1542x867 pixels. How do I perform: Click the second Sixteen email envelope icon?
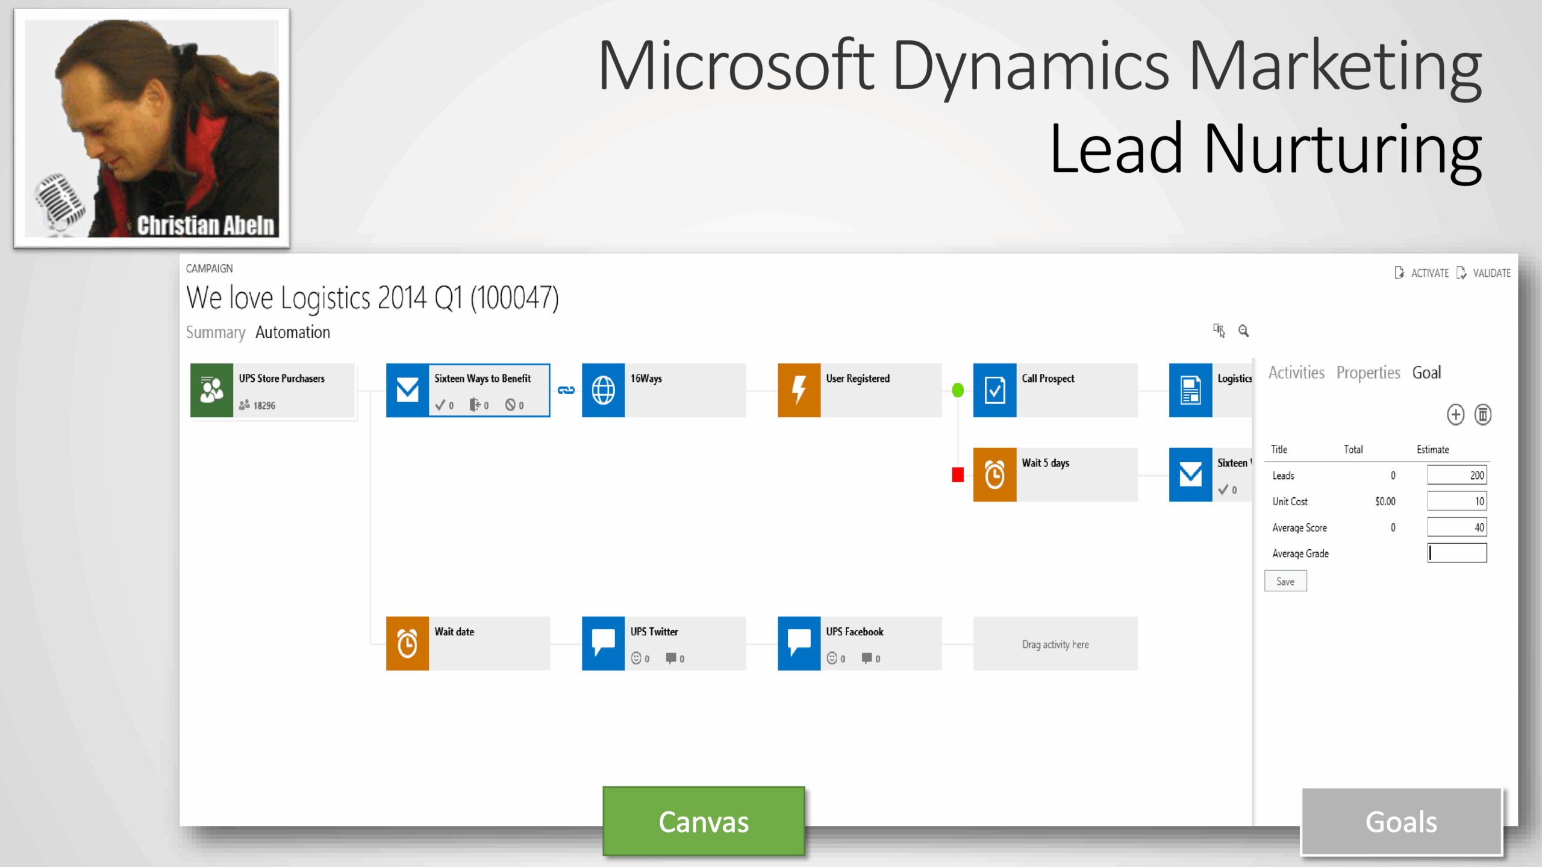(x=1190, y=474)
